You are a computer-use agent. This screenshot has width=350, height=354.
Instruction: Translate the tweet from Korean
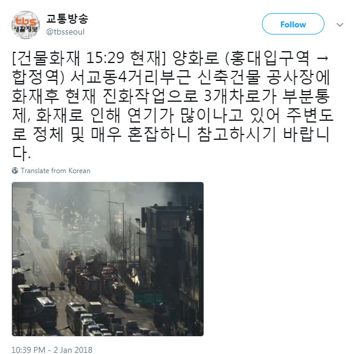point(55,171)
